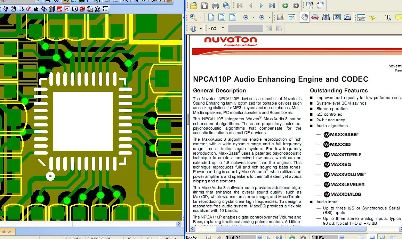The image size is (402, 239).
Task: Click previous view arrow in status bar
Action: [292, 238]
